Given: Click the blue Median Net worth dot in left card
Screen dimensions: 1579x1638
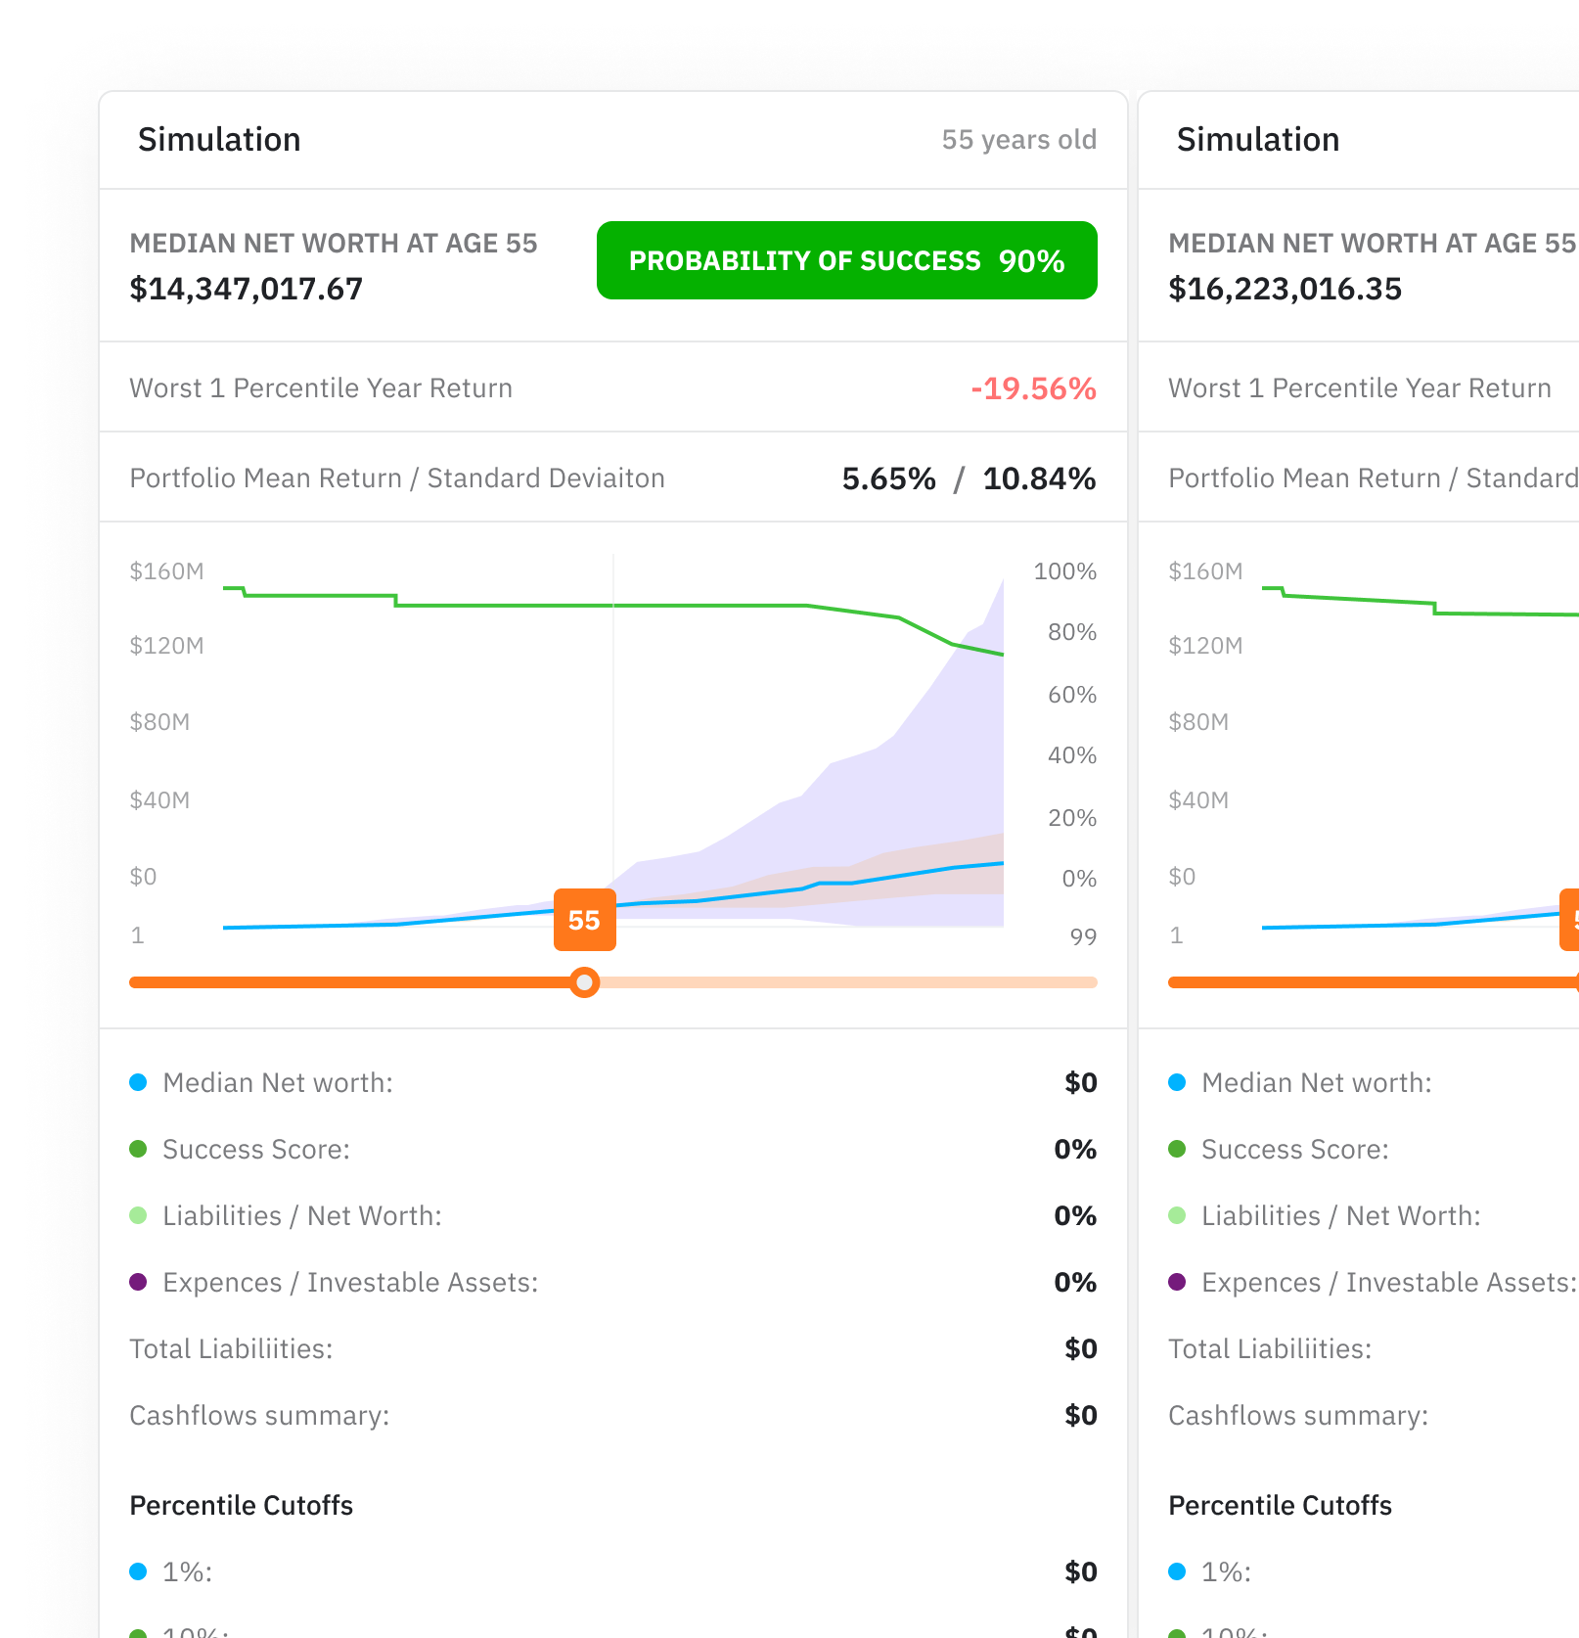Looking at the screenshot, I should tap(138, 1082).
